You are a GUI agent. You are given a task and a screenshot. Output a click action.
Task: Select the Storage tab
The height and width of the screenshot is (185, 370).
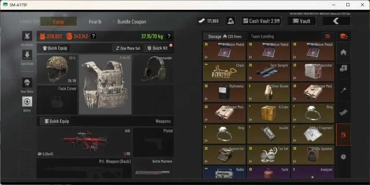click(x=225, y=37)
